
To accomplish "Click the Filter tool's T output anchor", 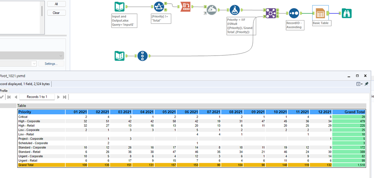I will tap(165, 4).
